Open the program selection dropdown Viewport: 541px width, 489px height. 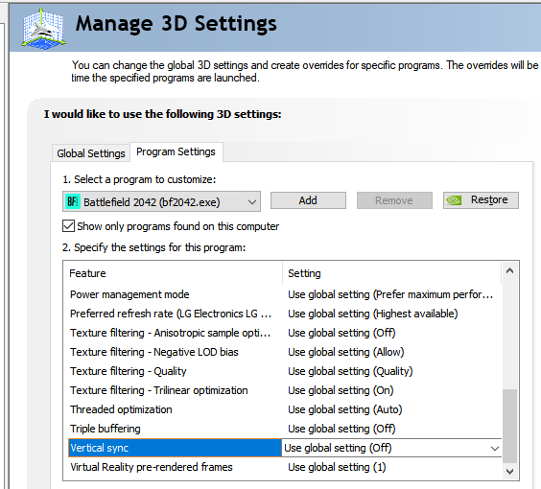click(x=161, y=201)
